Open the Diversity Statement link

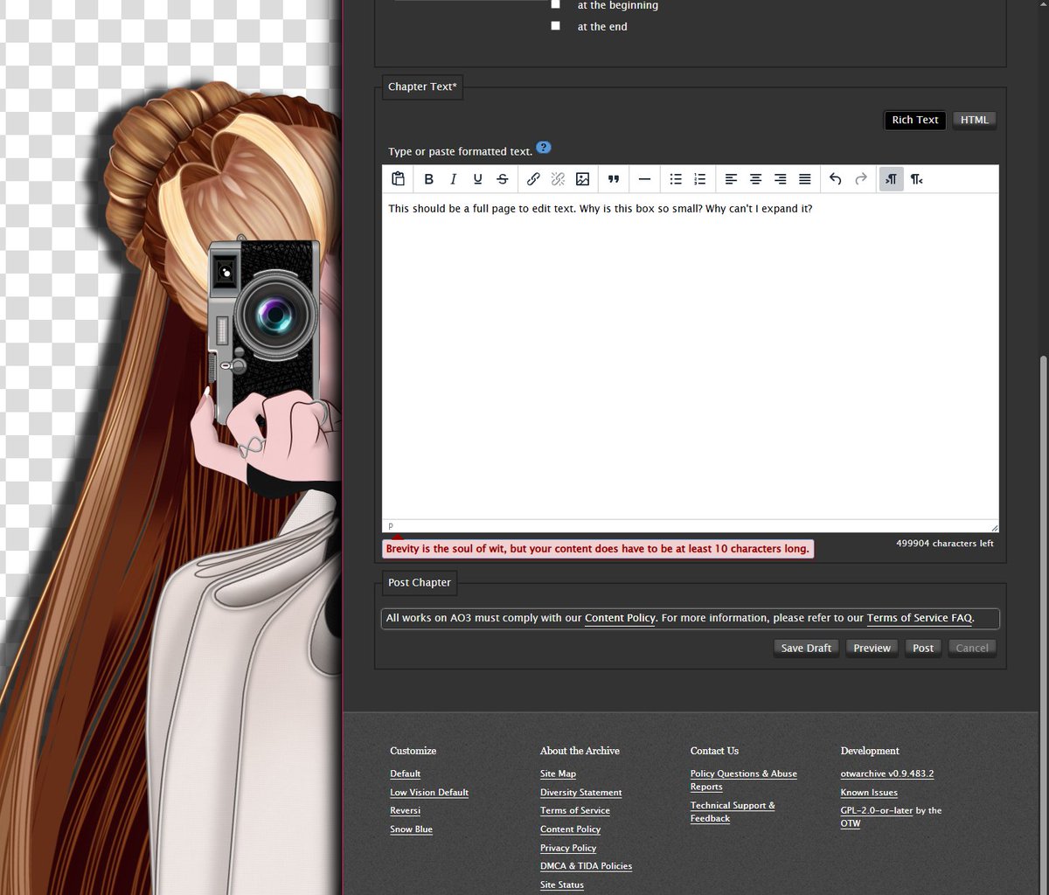click(581, 793)
